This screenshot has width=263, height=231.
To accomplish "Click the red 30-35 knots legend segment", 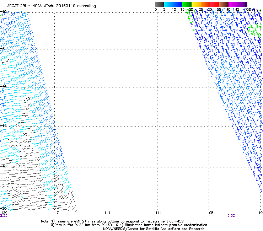I will click(x=215, y=4).
